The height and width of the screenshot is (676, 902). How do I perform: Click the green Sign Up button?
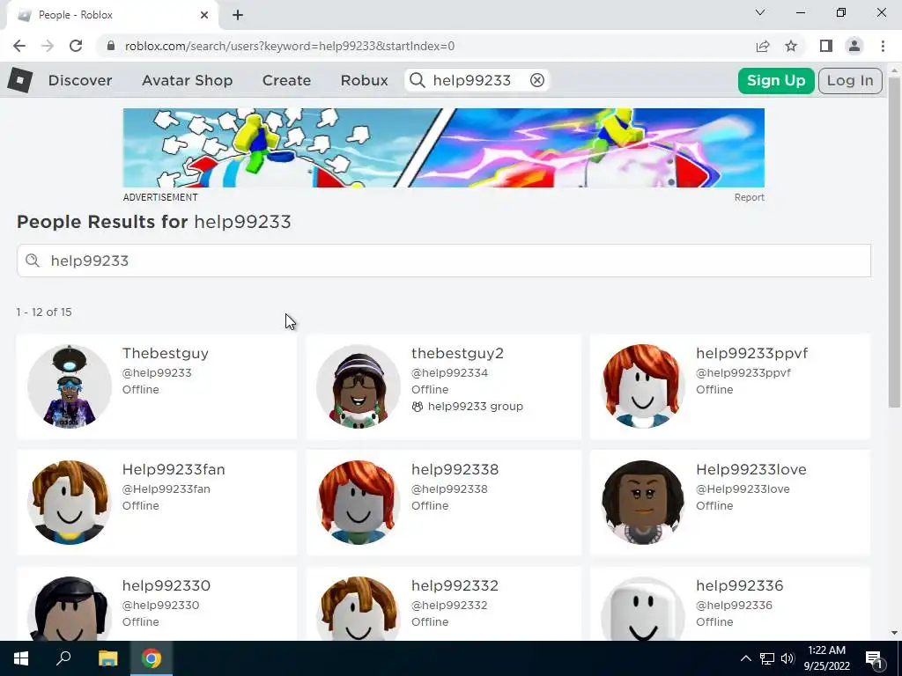coord(776,80)
